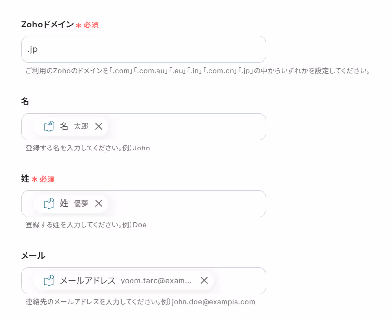Viewport: 392px width, 320px height.
Task: Select the 名 太郎 chip in the 名 field
Action: [71, 126]
